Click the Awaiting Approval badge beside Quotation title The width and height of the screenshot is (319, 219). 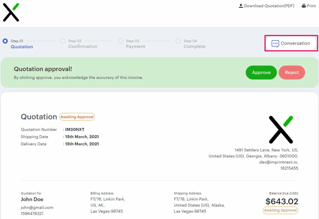point(77,117)
